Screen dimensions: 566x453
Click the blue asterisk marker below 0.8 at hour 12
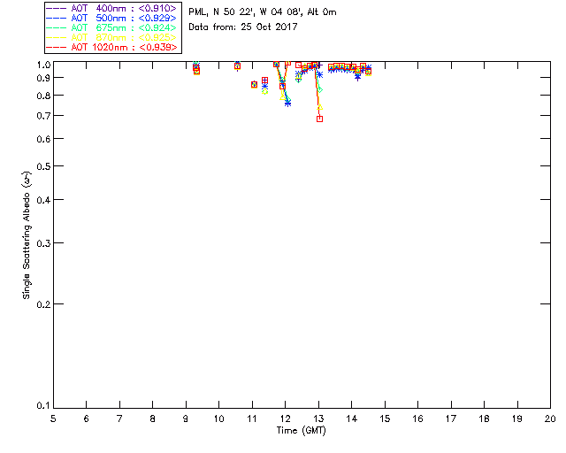(x=287, y=104)
